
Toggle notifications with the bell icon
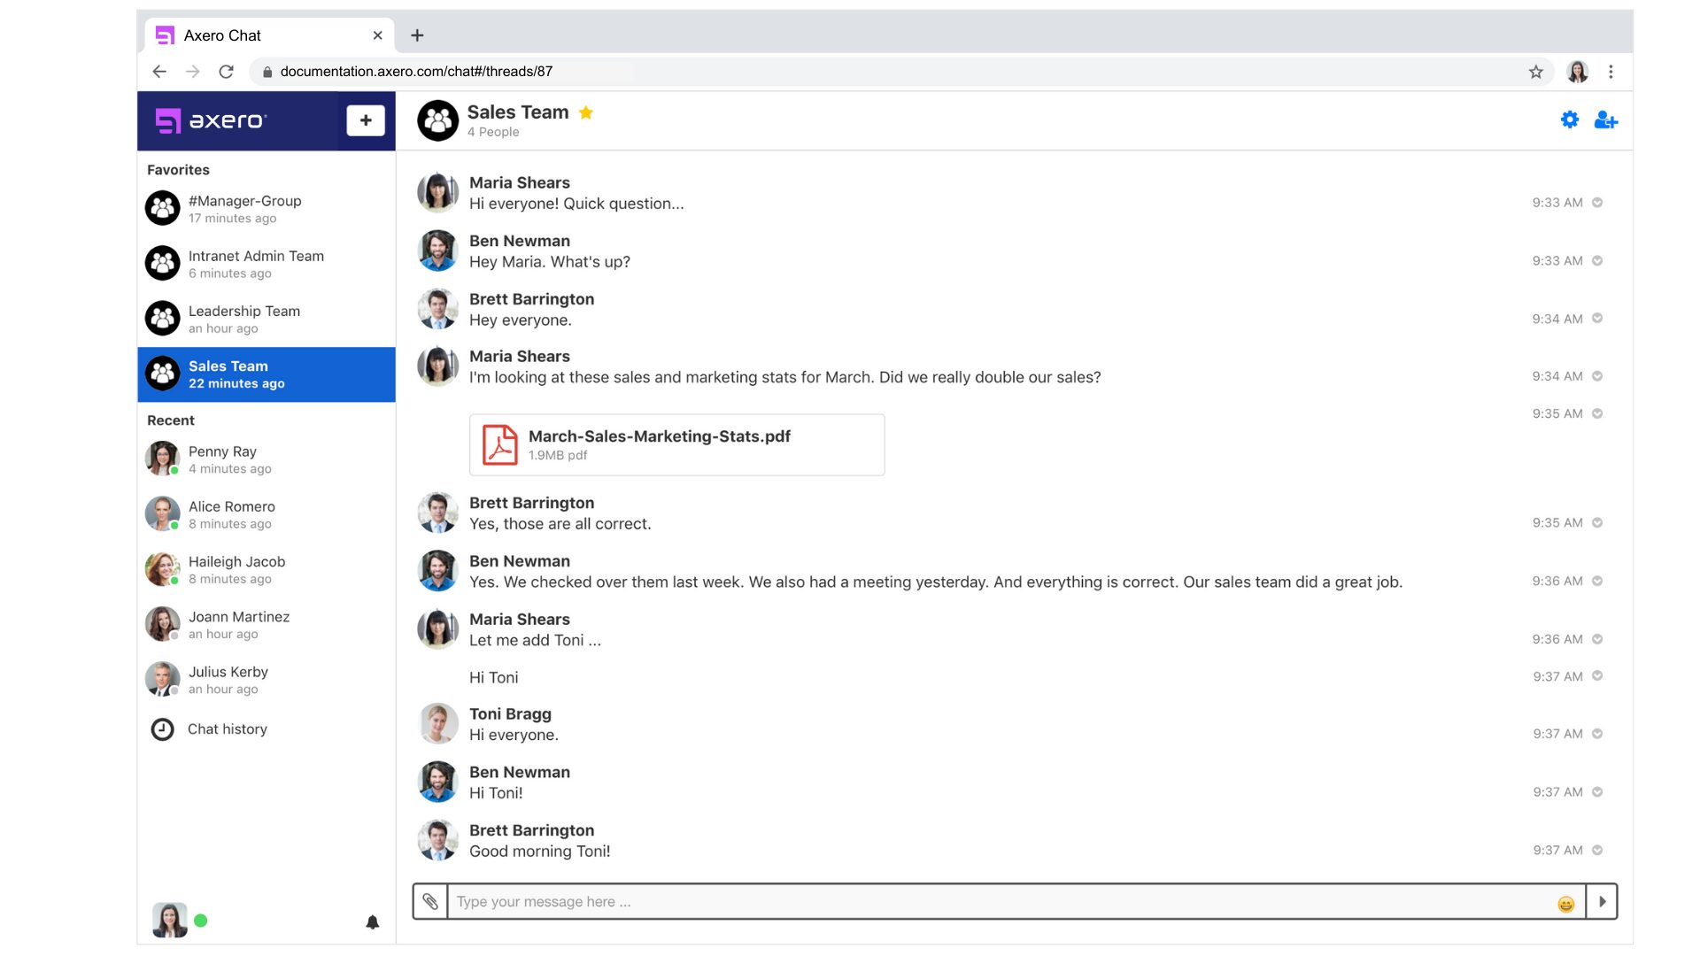[372, 921]
